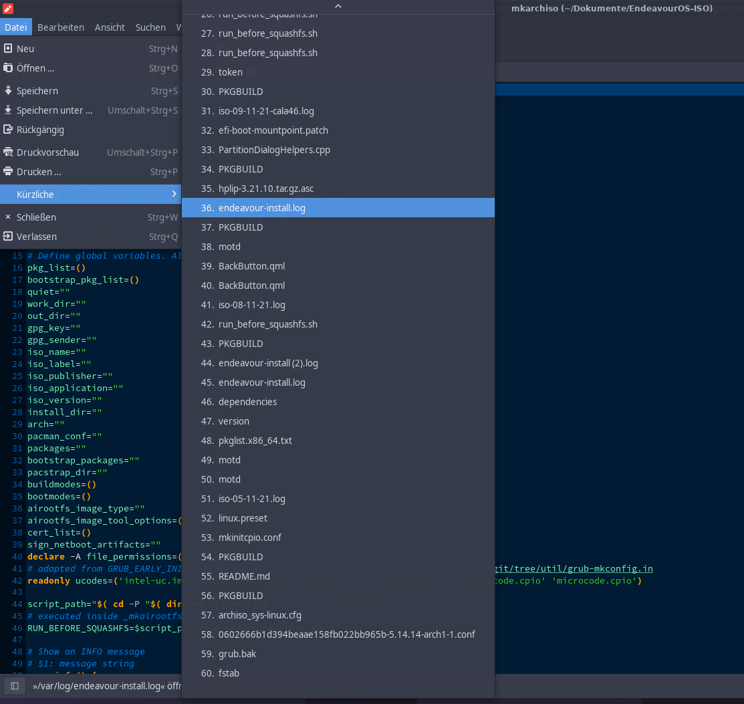Open mkinitcpio.conf from recent files
Screen dimensions: 744x704
[x=338, y=538]
